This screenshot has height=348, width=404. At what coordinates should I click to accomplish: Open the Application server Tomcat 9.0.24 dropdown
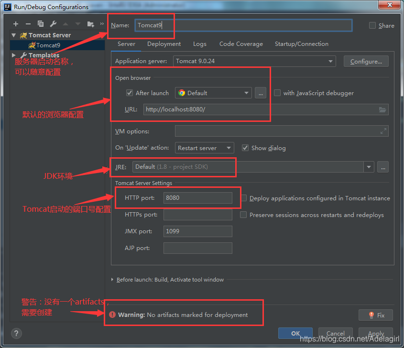point(254,61)
